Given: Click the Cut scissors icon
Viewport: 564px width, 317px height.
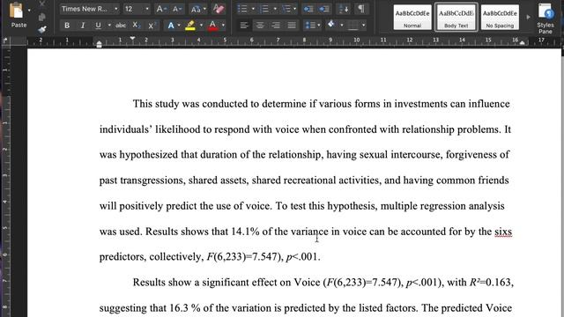Looking at the screenshot, I should click(x=42, y=4).
